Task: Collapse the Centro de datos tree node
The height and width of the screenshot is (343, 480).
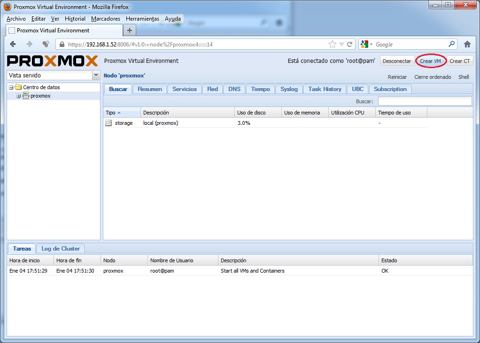Action: [x=11, y=87]
